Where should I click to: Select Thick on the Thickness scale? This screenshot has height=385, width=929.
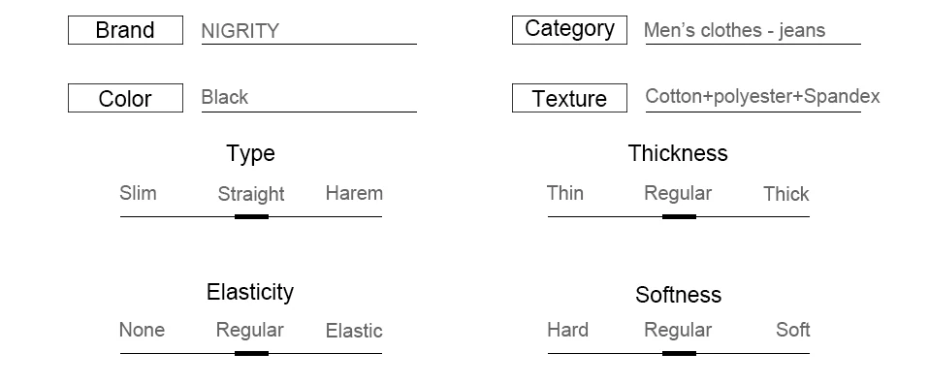[786, 194]
